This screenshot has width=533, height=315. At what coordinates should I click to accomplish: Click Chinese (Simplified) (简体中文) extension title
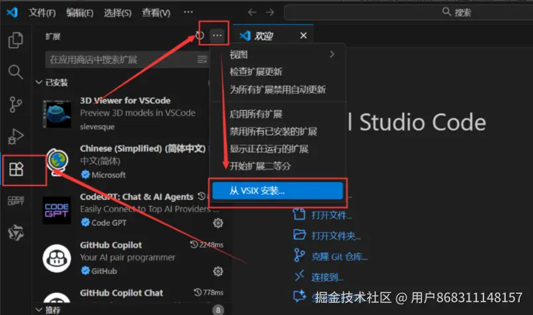[x=143, y=149]
